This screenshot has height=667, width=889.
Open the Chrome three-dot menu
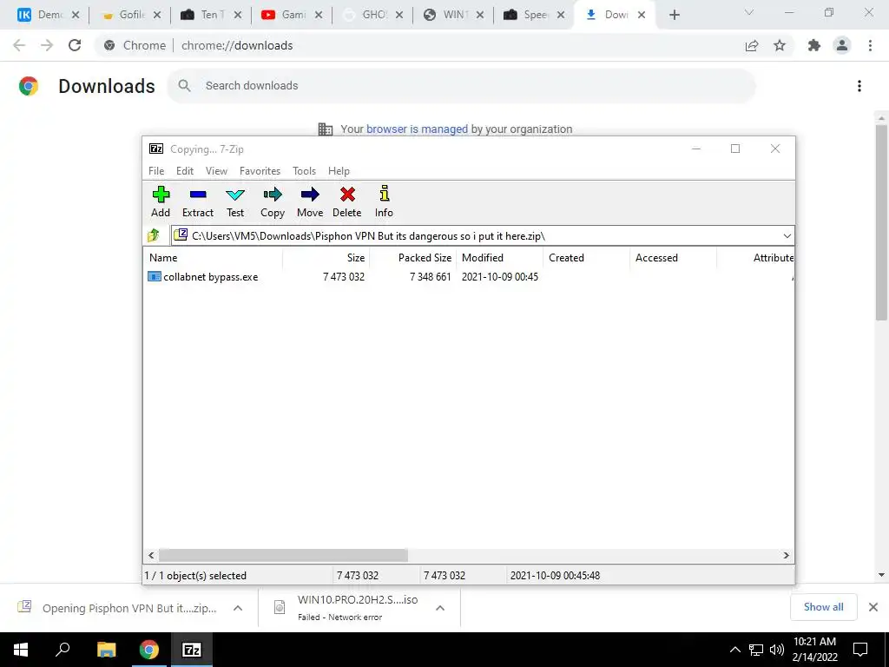click(x=870, y=45)
